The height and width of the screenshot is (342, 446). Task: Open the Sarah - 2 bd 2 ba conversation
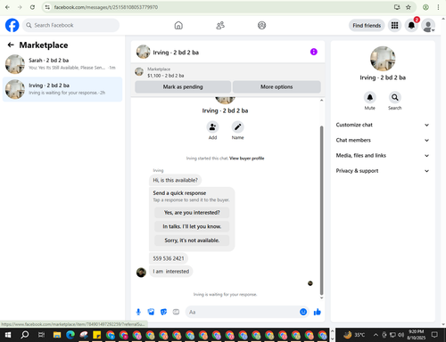pos(62,64)
